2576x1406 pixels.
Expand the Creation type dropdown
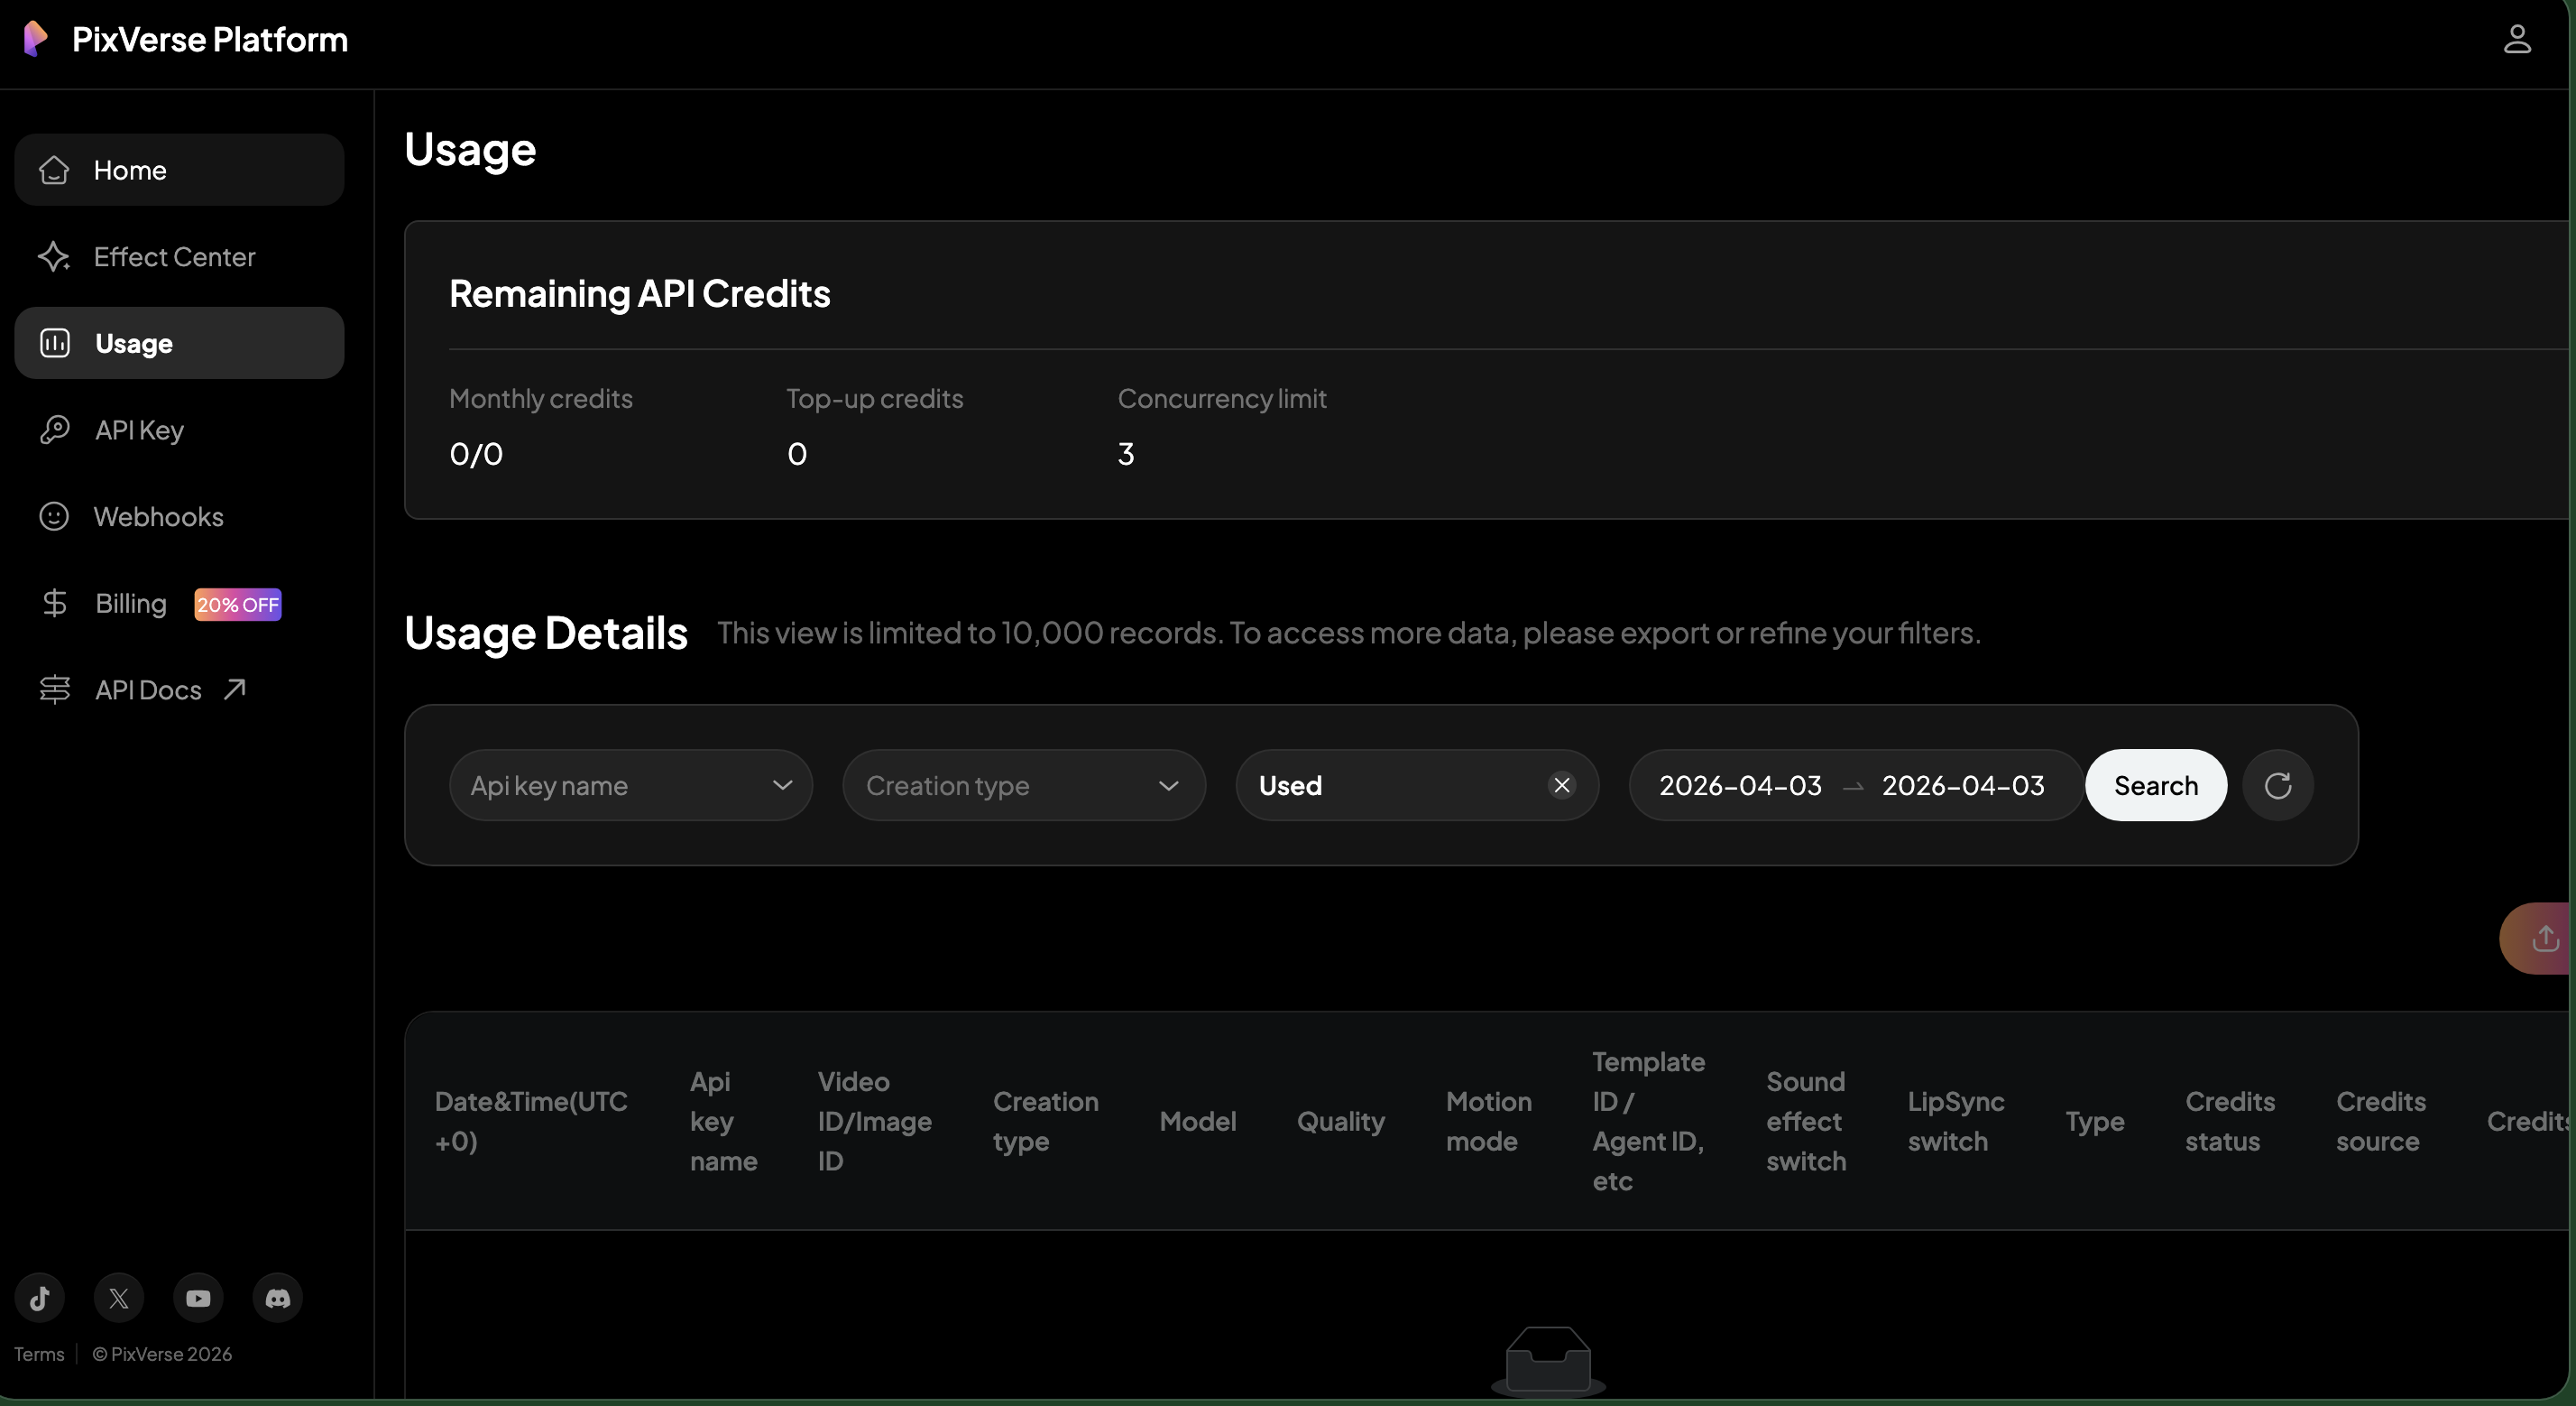coord(1023,785)
